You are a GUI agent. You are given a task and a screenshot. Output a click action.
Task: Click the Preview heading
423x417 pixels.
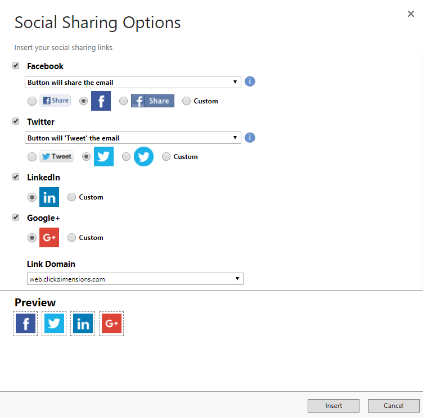coord(35,302)
